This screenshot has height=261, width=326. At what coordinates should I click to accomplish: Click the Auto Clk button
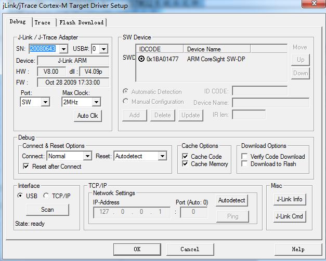(x=87, y=116)
